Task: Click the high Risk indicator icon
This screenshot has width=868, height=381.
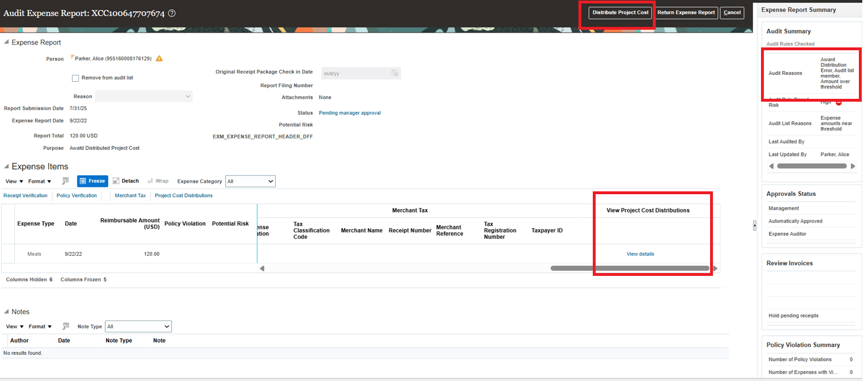Action: coord(839,102)
